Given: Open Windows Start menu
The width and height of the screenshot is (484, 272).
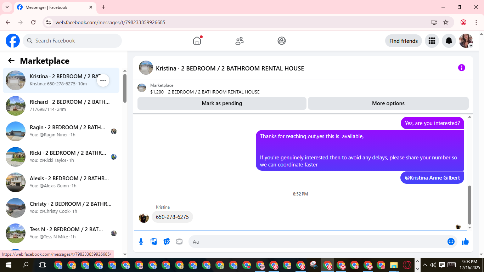Looking at the screenshot, I should tap(9, 265).
